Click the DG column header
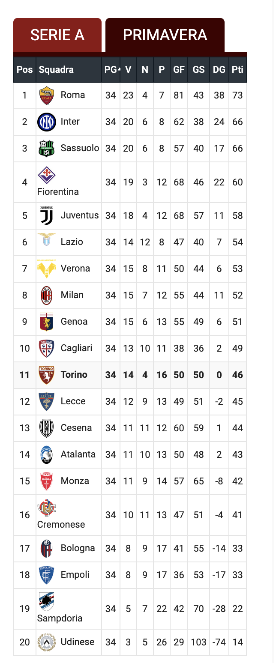The height and width of the screenshot is (663, 276). pyautogui.click(x=219, y=70)
